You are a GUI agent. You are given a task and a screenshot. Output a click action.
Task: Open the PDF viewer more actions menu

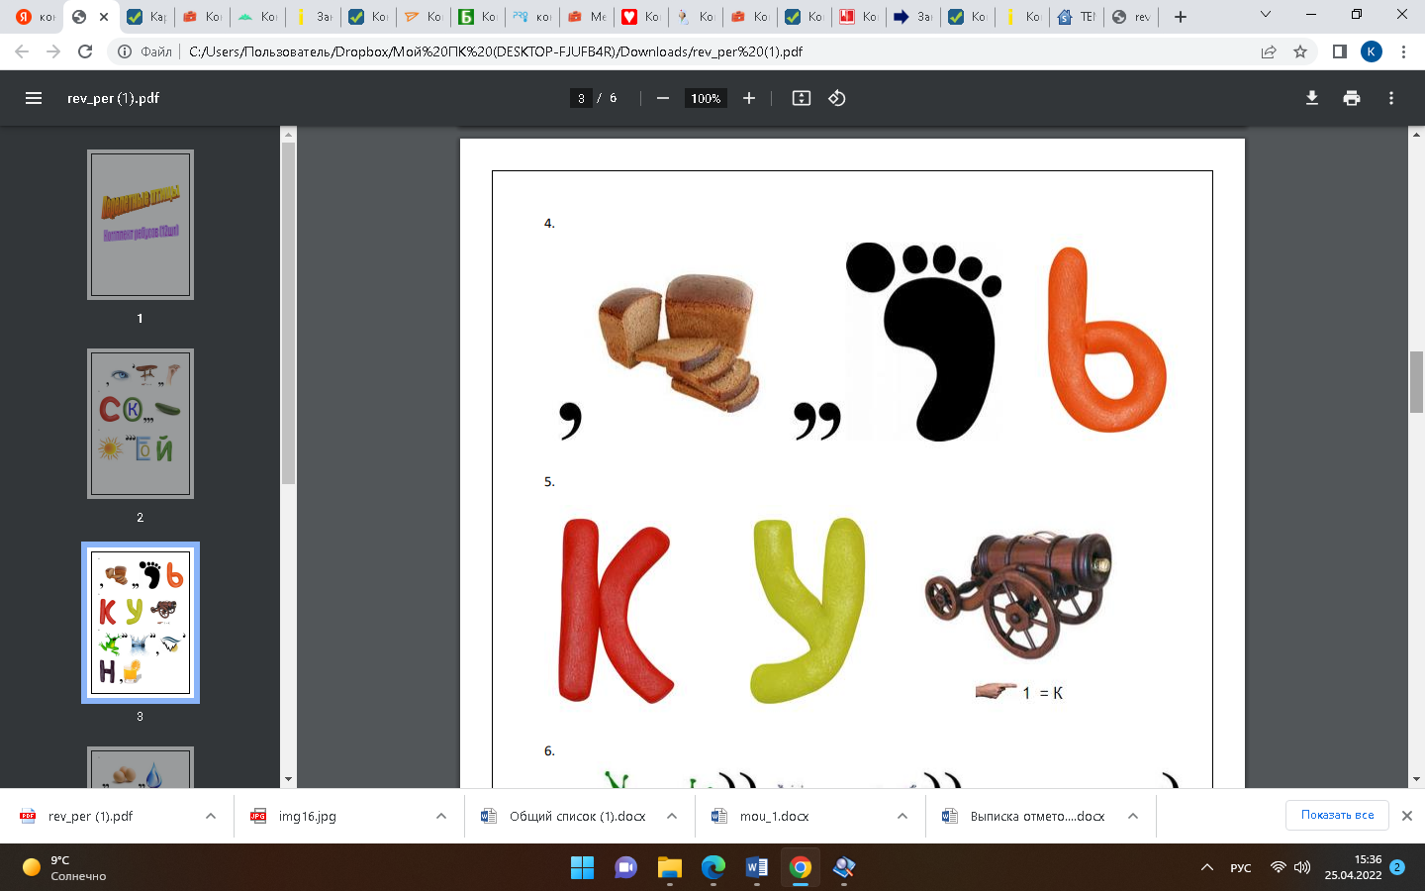pyautogui.click(x=1391, y=98)
